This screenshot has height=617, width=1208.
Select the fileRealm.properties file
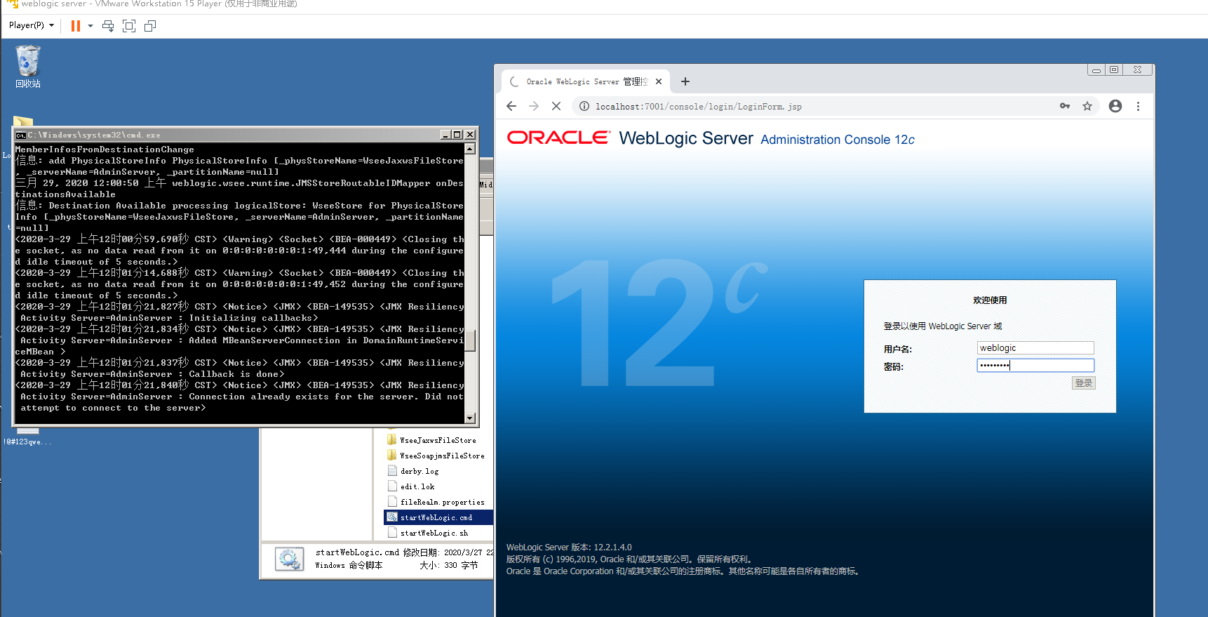pyautogui.click(x=442, y=502)
